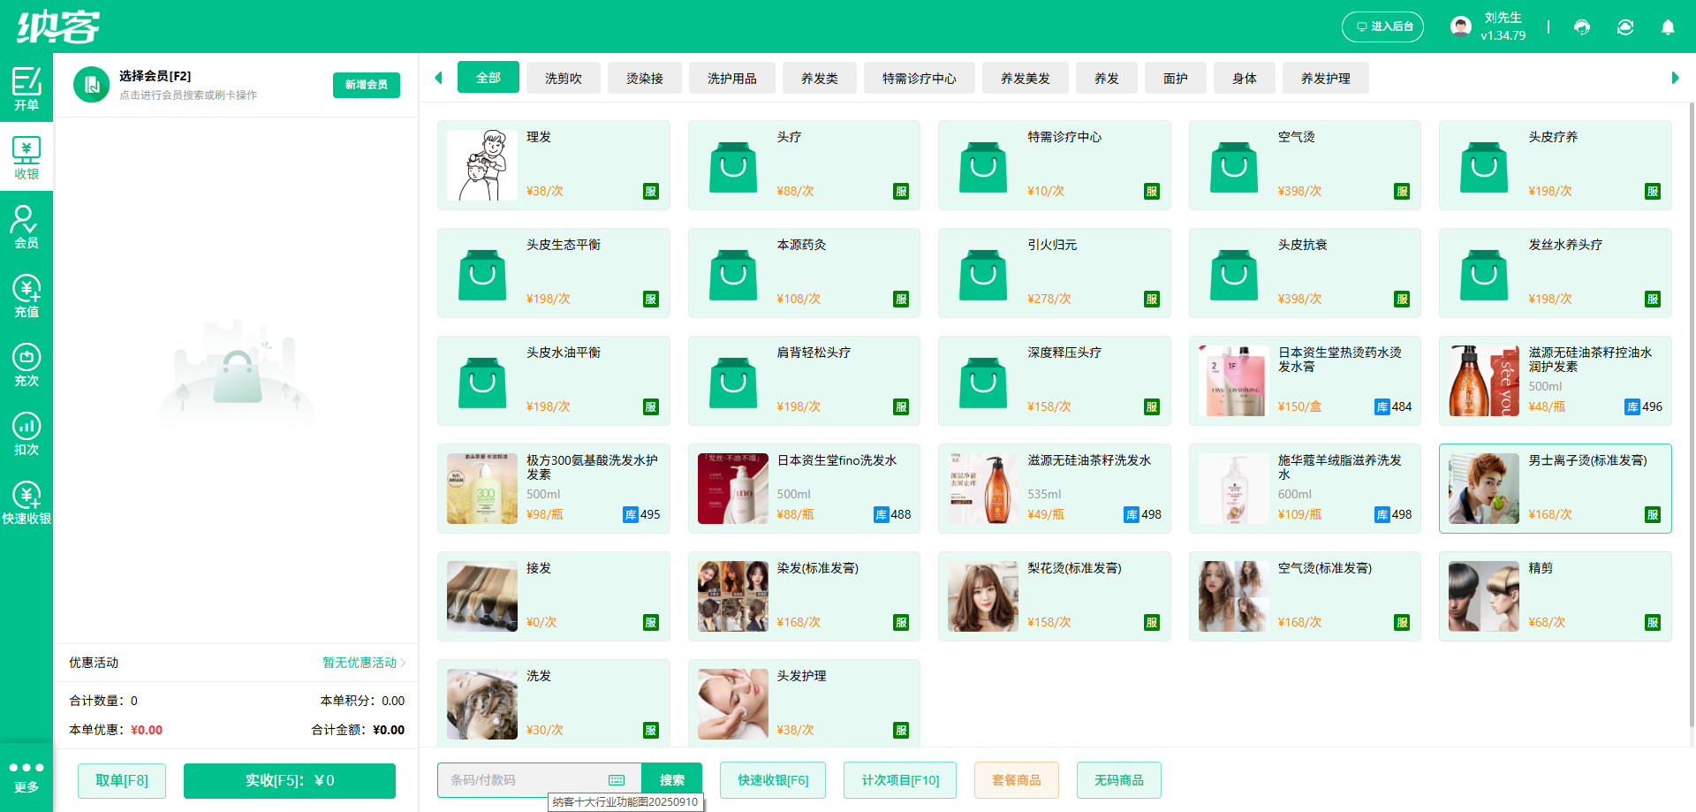Click the 头皮抗衰 item bag icon
1696x812 pixels.
(x=1234, y=274)
